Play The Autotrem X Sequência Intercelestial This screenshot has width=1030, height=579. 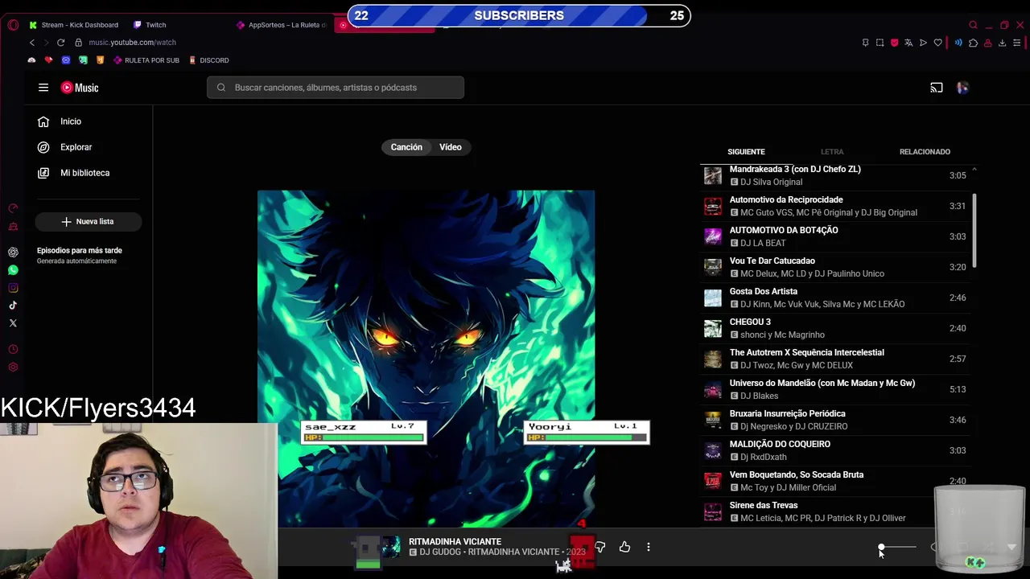click(x=837, y=359)
